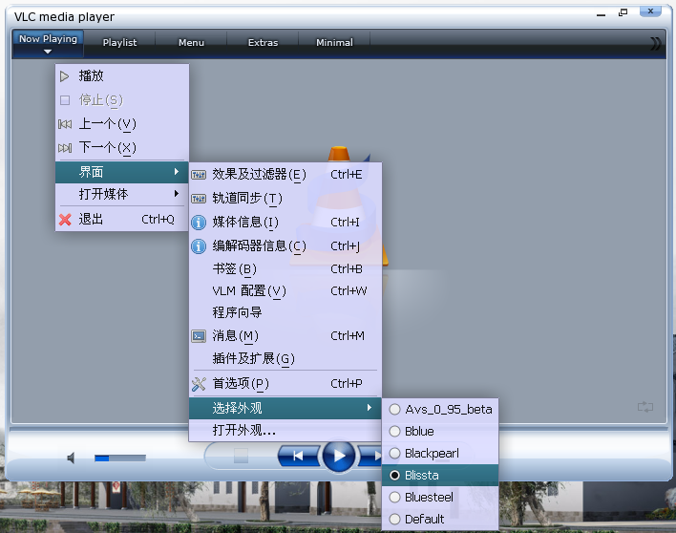Click the seek bar above the playback controls

point(338,429)
